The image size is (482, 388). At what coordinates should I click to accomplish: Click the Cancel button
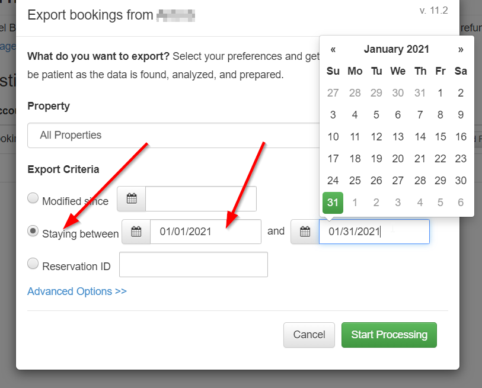click(x=309, y=335)
